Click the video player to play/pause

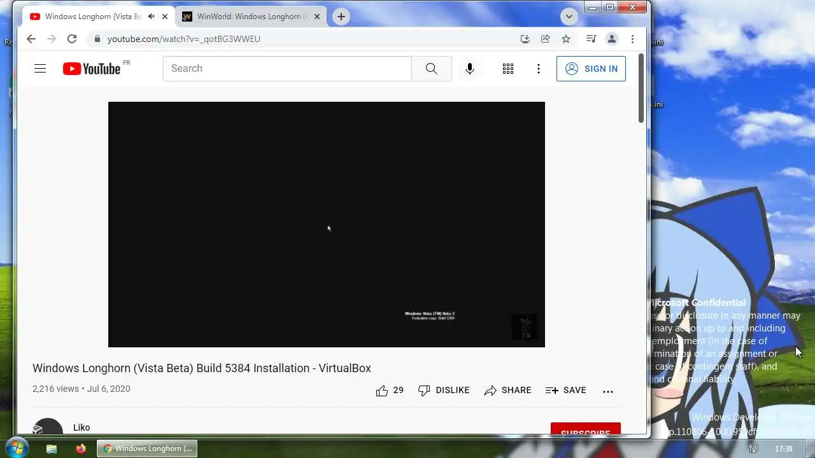(x=327, y=225)
